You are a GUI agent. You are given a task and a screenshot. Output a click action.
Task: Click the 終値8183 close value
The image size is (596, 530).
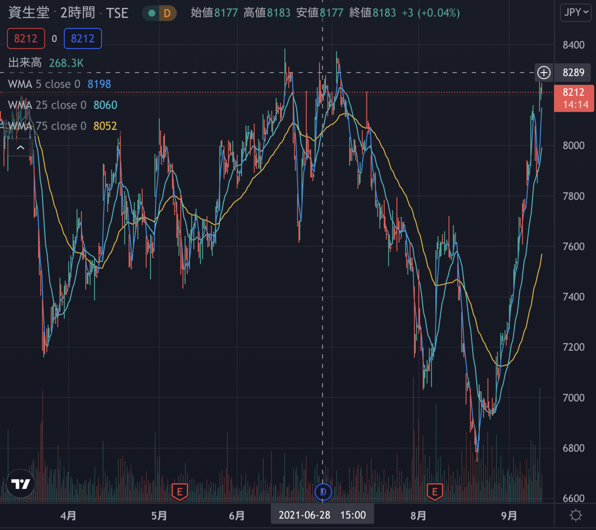click(372, 13)
